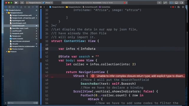Toggle the Navigator panel visibility
Viewport: 189px width, 106px height.
(171, 3)
